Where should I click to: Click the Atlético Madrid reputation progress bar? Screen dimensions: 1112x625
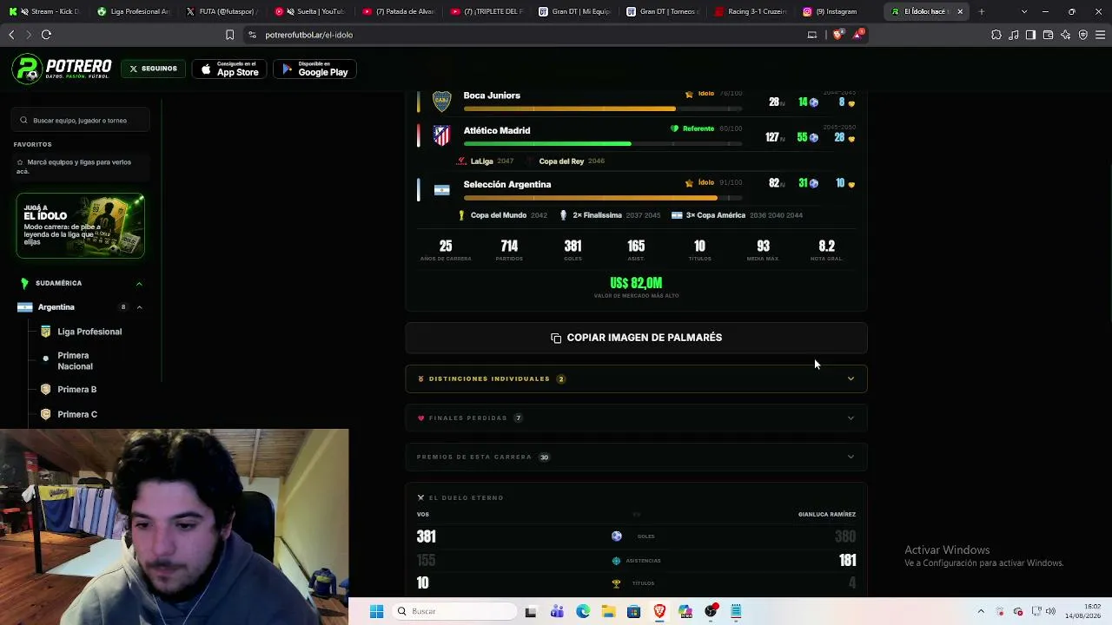tap(603, 143)
